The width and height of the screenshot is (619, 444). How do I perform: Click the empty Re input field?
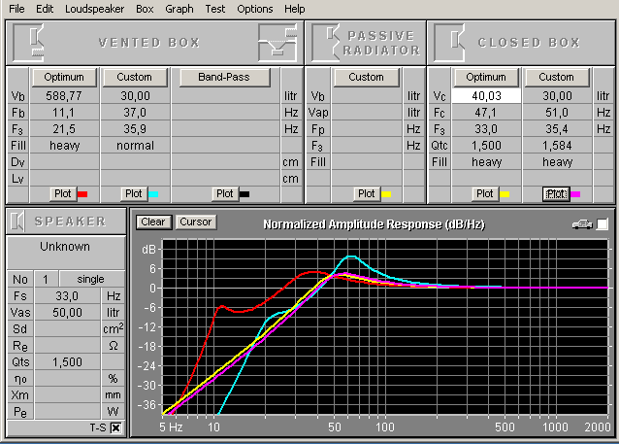click(67, 346)
